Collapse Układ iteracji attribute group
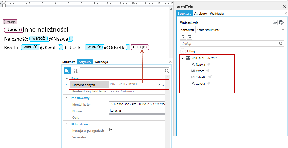Screen dimensions: 288x148 point(67,124)
